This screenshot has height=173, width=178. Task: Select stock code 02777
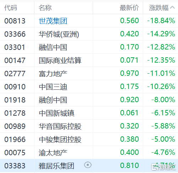point(15,74)
